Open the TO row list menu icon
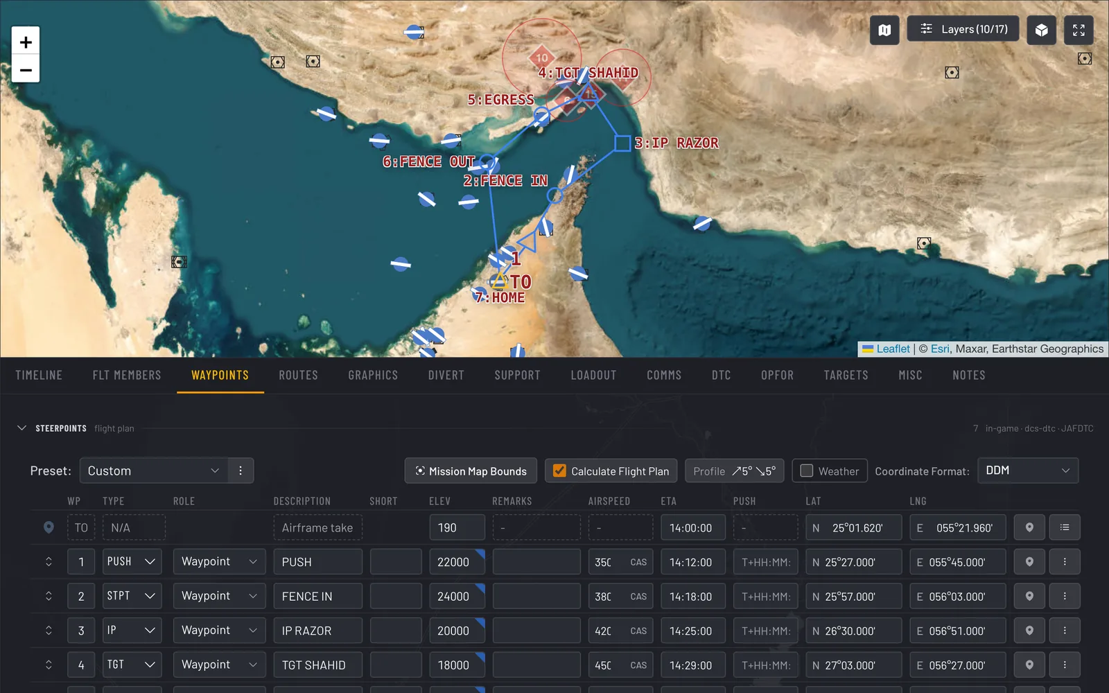 (1065, 527)
